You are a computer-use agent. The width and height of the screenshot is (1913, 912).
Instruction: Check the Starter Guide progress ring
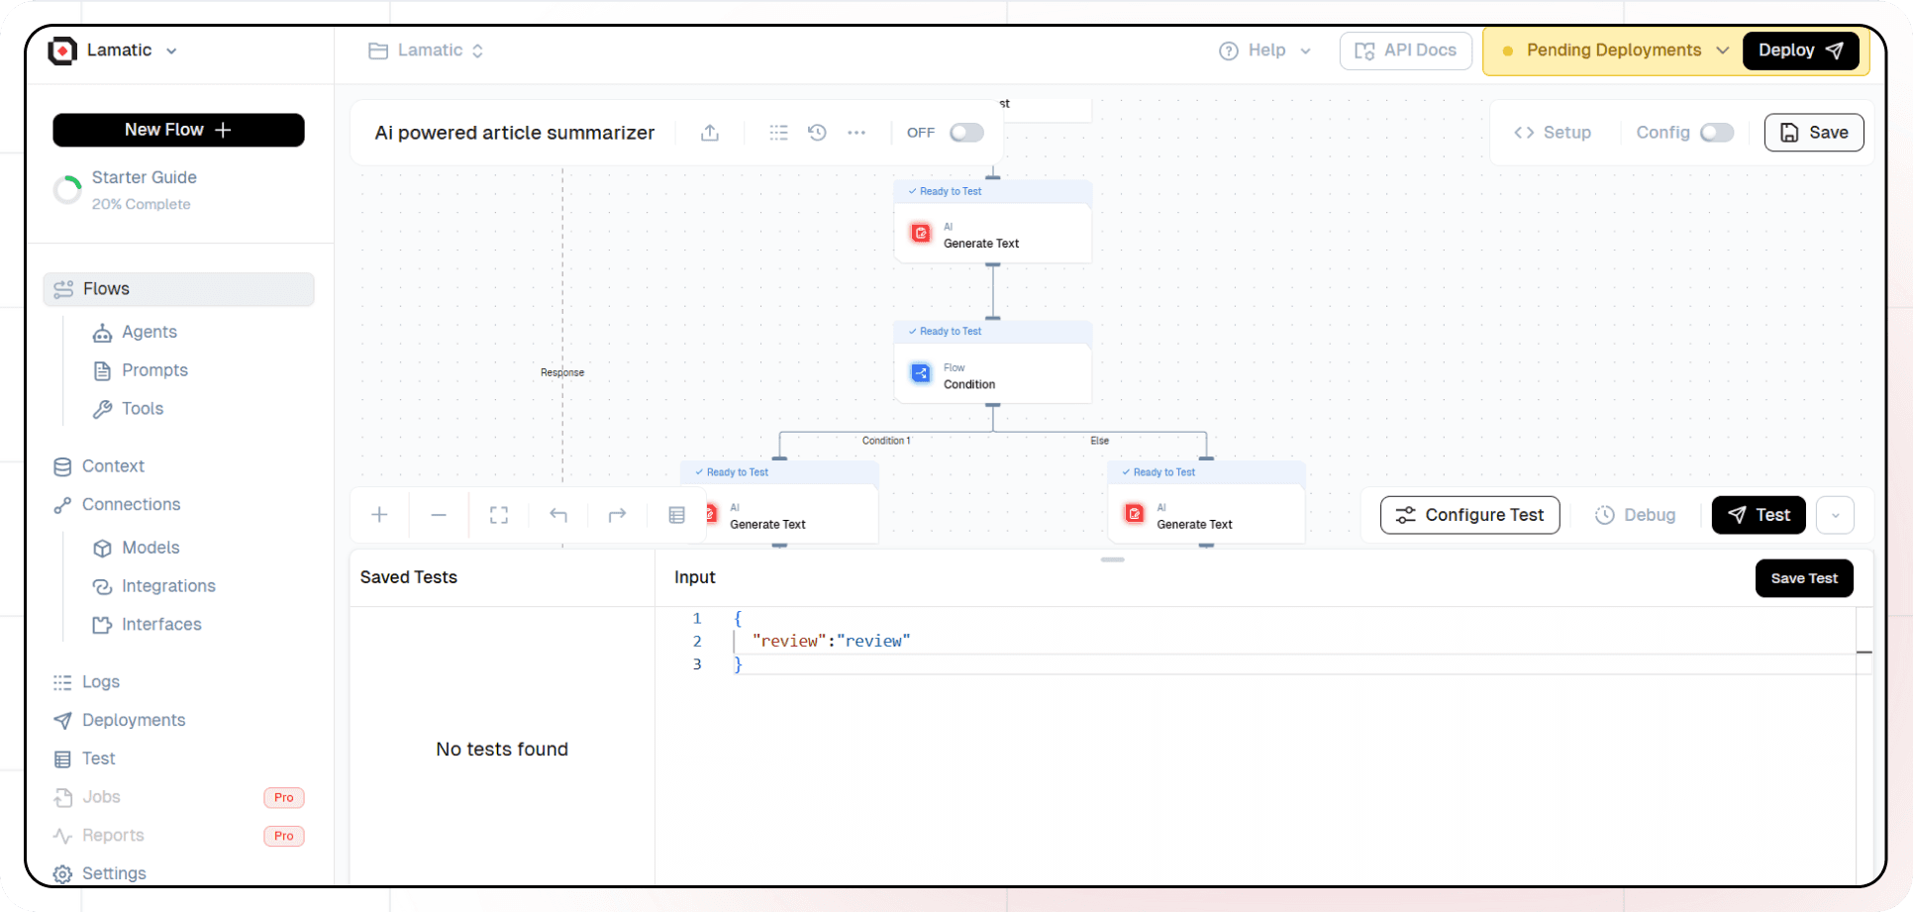[x=66, y=189]
